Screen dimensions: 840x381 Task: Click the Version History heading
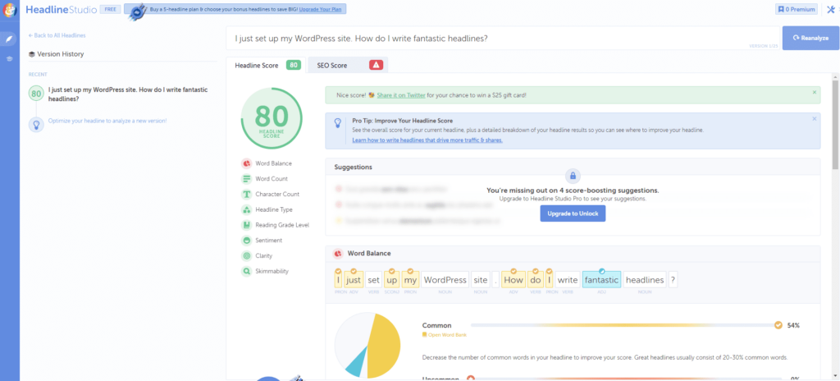(57, 53)
